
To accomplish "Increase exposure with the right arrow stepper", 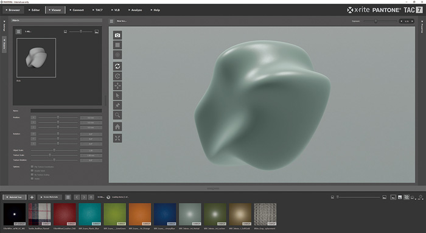I will coord(412,21).
